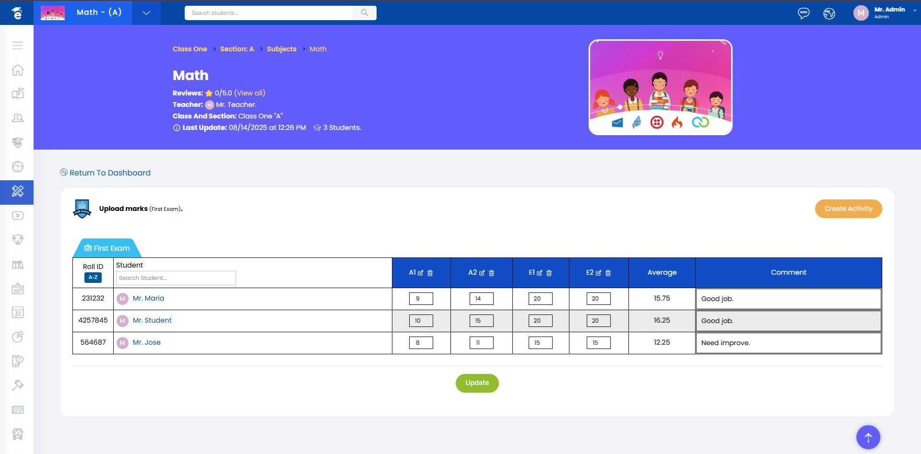Click the Subjects breadcrumb
921x454 pixels.
(282, 49)
